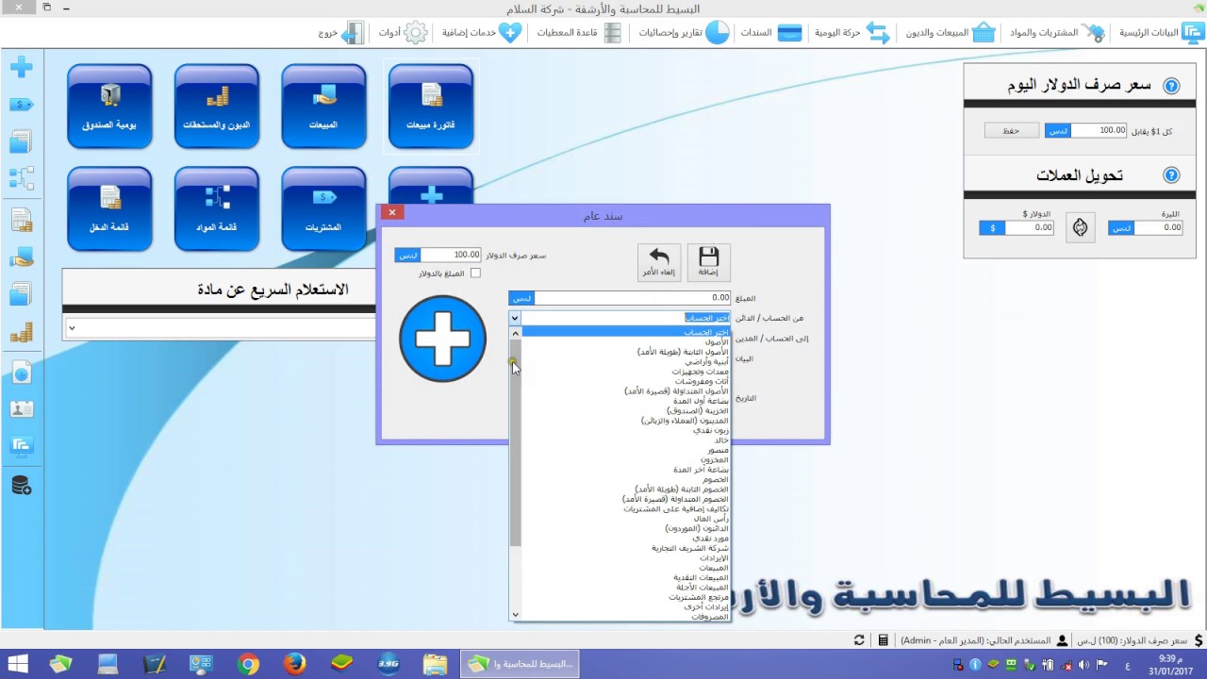Click خروج to exit the program

click(340, 32)
